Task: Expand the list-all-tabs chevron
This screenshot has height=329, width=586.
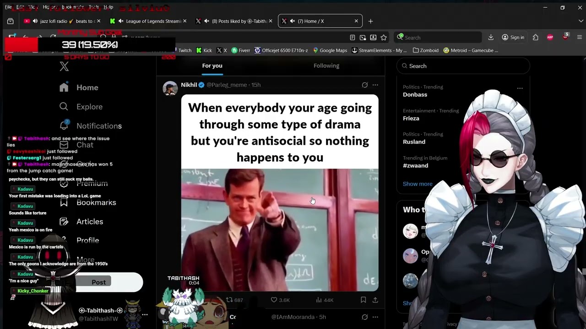Action: click(580, 21)
